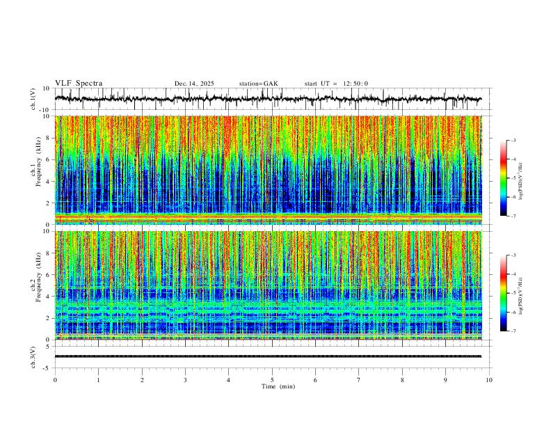Click the "ch.3(V)" axis label
Viewport: 551px width, 426px height.
point(33,358)
